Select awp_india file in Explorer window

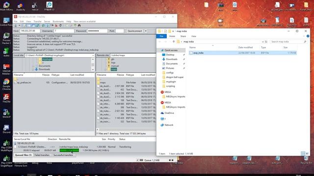(242, 53)
